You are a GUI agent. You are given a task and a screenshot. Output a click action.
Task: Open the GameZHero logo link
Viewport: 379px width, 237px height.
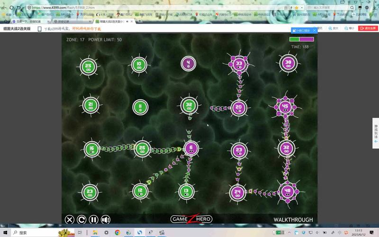pyautogui.click(x=191, y=219)
